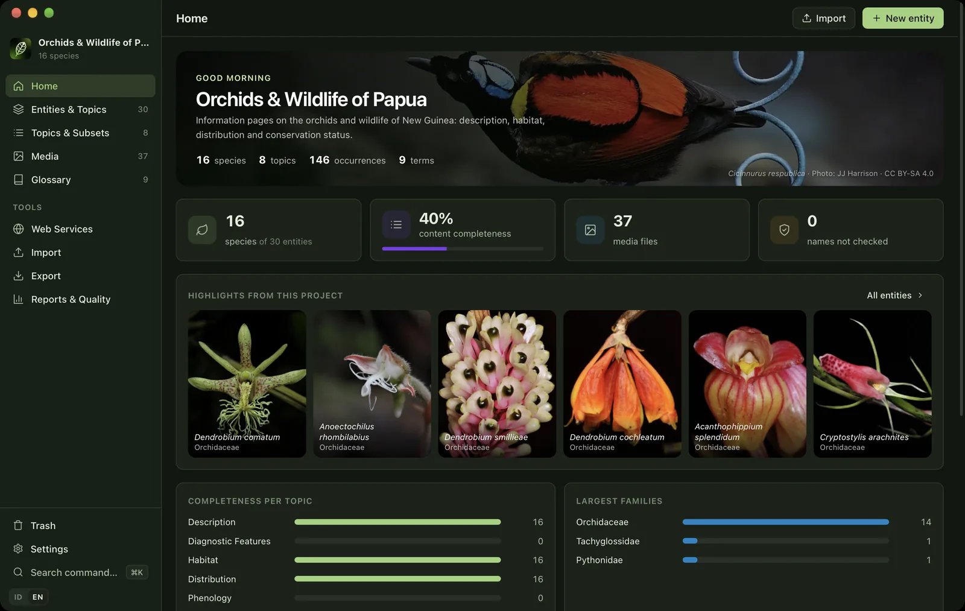Click the leaf icon on the species card
The height and width of the screenshot is (611, 965).
[x=202, y=230]
